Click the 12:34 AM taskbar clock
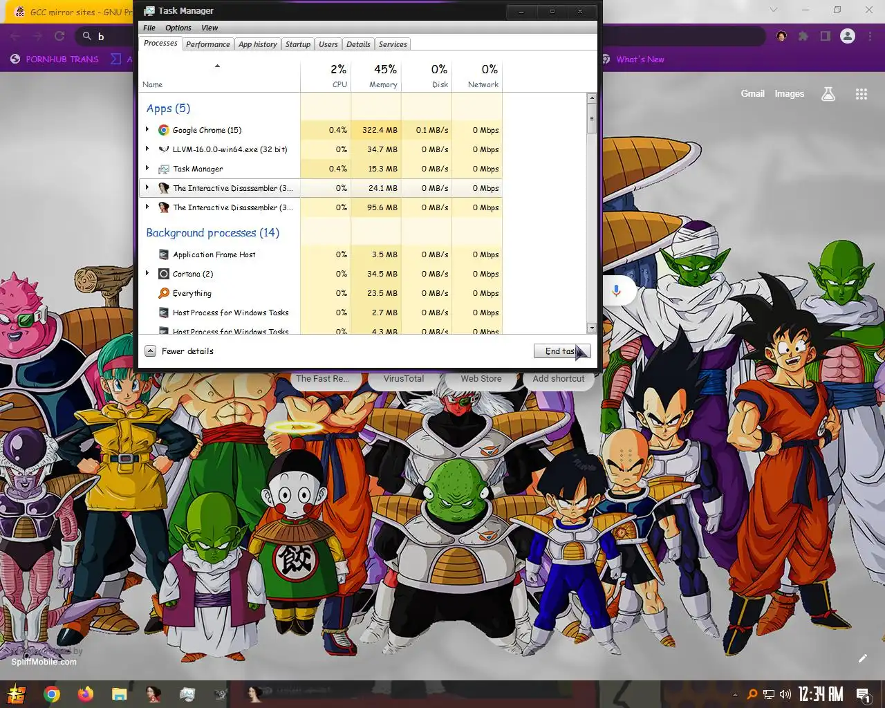The height and width of the screenshot is (708, 885). 821,694
